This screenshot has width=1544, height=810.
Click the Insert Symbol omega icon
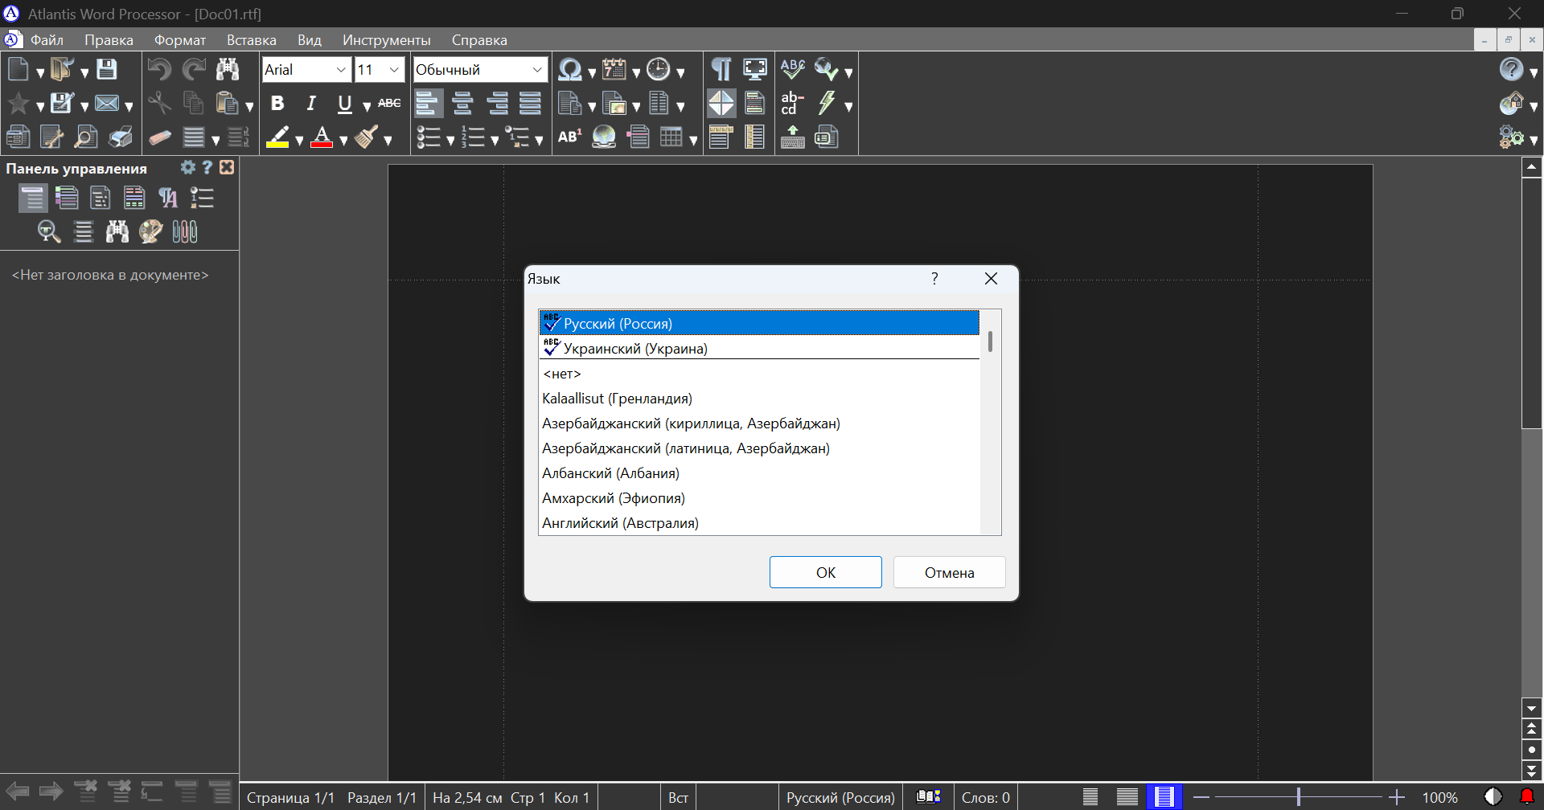tap(569, 70)
